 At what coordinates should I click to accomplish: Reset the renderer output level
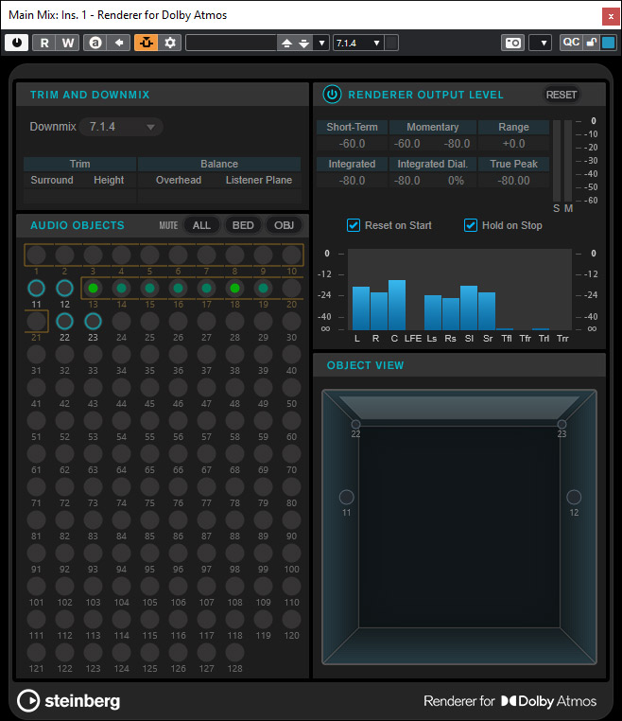[562, 95]
